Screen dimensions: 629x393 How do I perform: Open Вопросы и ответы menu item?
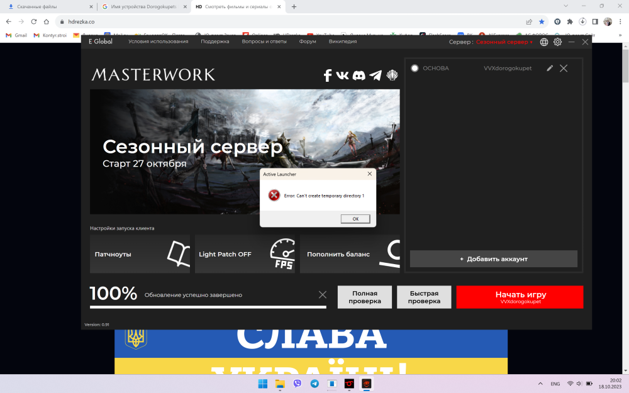coord(264,42)
